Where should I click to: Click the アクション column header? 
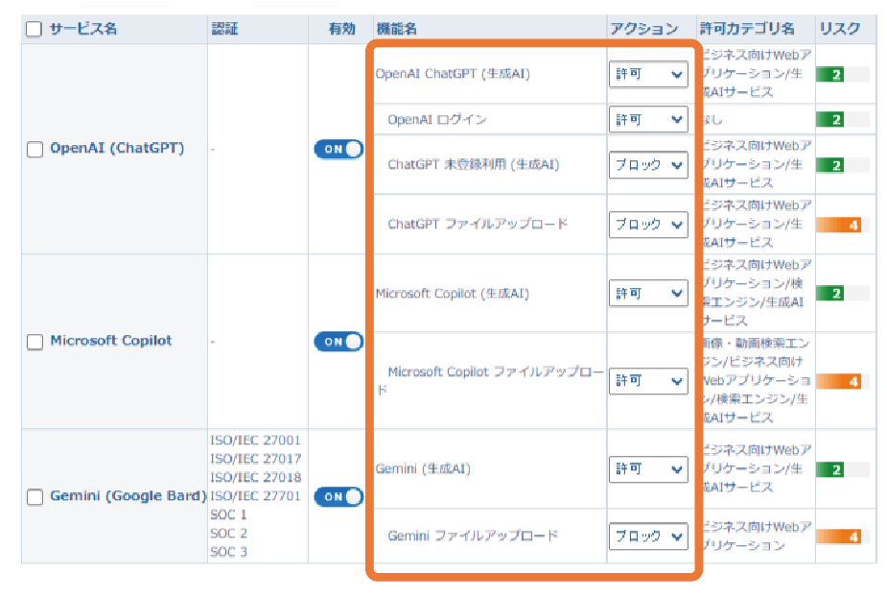pyautogui.click(x=643, y=29)
